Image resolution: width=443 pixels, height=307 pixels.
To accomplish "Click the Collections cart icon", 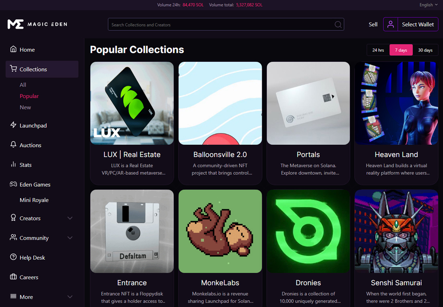I will (13, 69).
